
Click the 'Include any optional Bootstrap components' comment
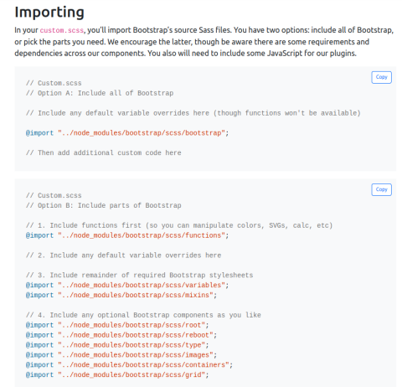click(143, 315)
